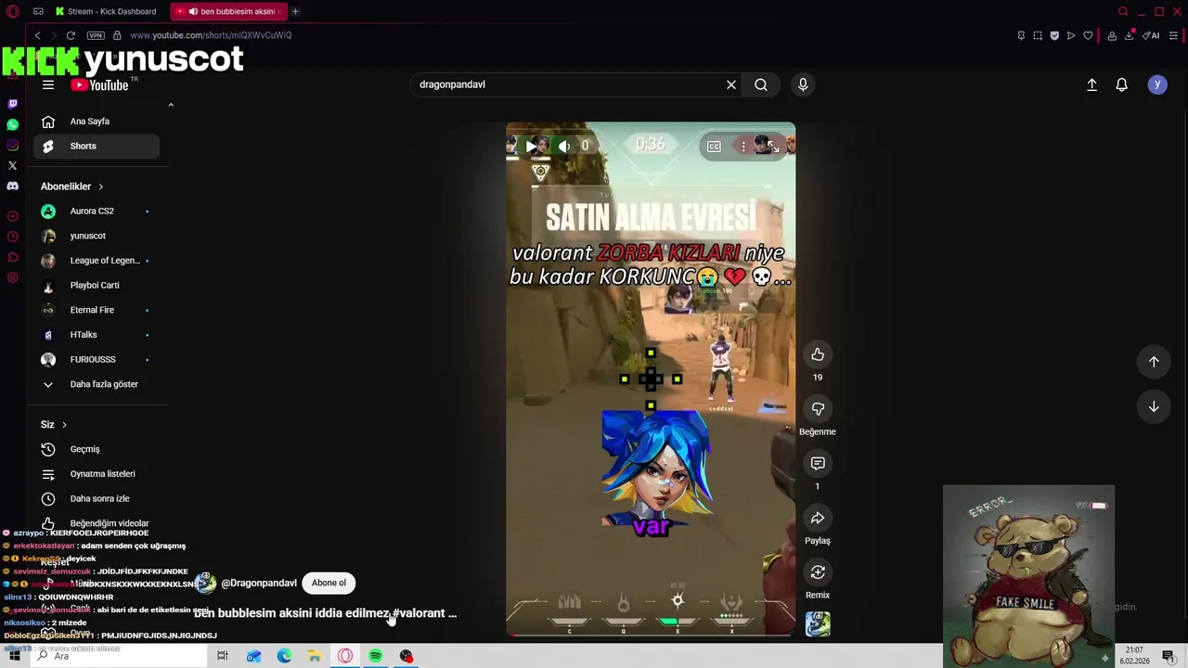Switch to Stream - Kick Dashboard tab
The width and height of the screenshot is (1188, 668).
[109, 11]
